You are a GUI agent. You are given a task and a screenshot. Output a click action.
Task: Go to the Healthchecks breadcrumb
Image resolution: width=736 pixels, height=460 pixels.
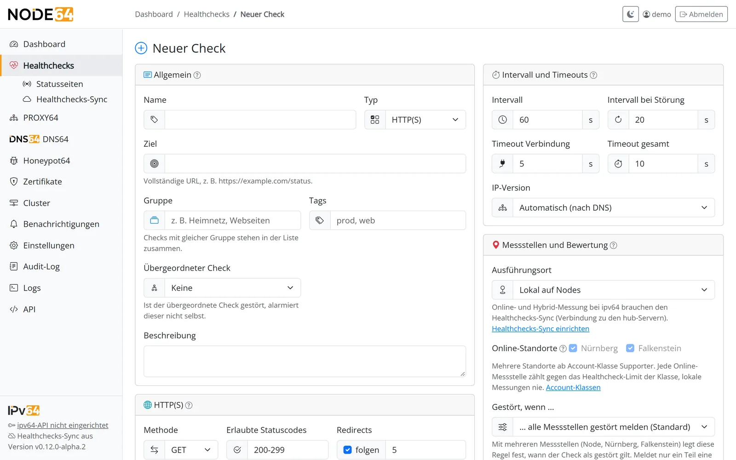point(207,14)
